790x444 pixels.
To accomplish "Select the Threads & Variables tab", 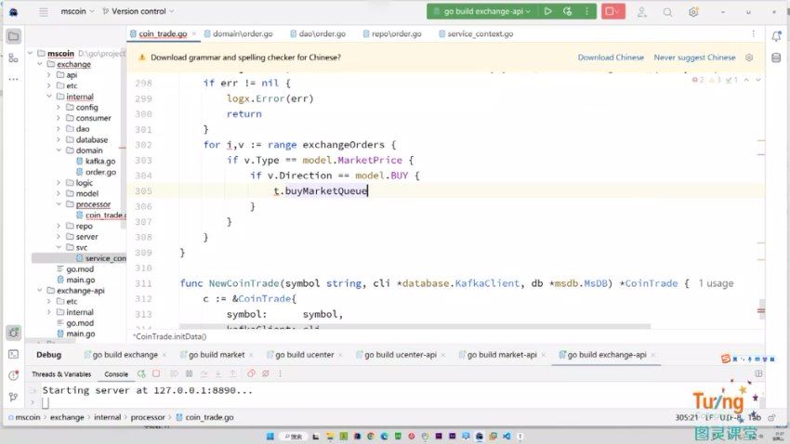I will click(x=60, y=374).
